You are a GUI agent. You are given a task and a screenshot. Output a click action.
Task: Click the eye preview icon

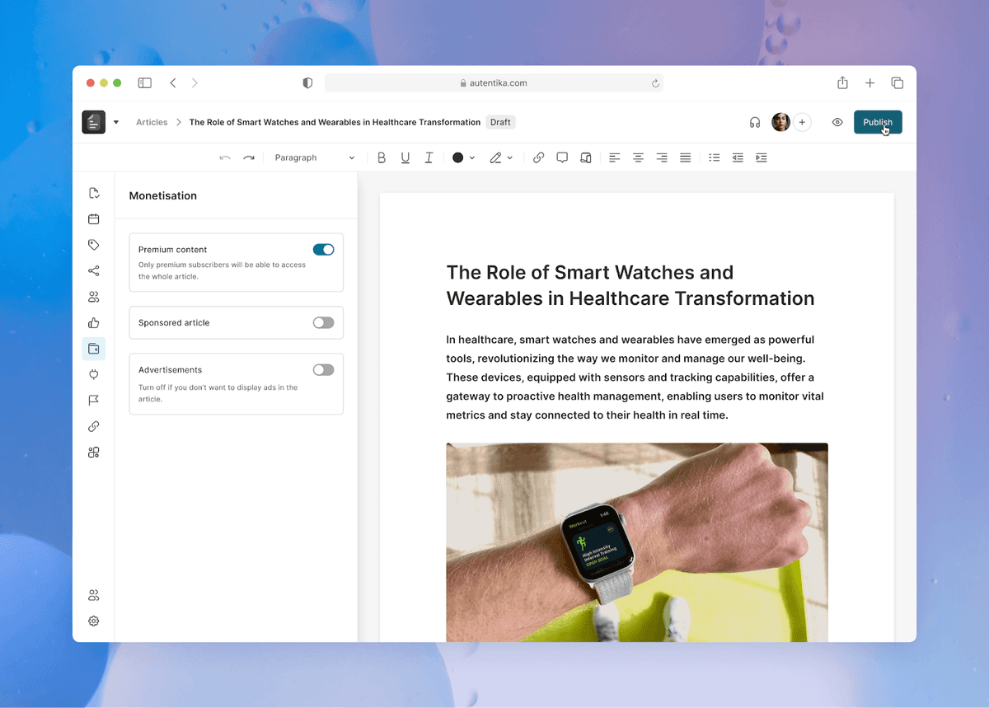837,122
